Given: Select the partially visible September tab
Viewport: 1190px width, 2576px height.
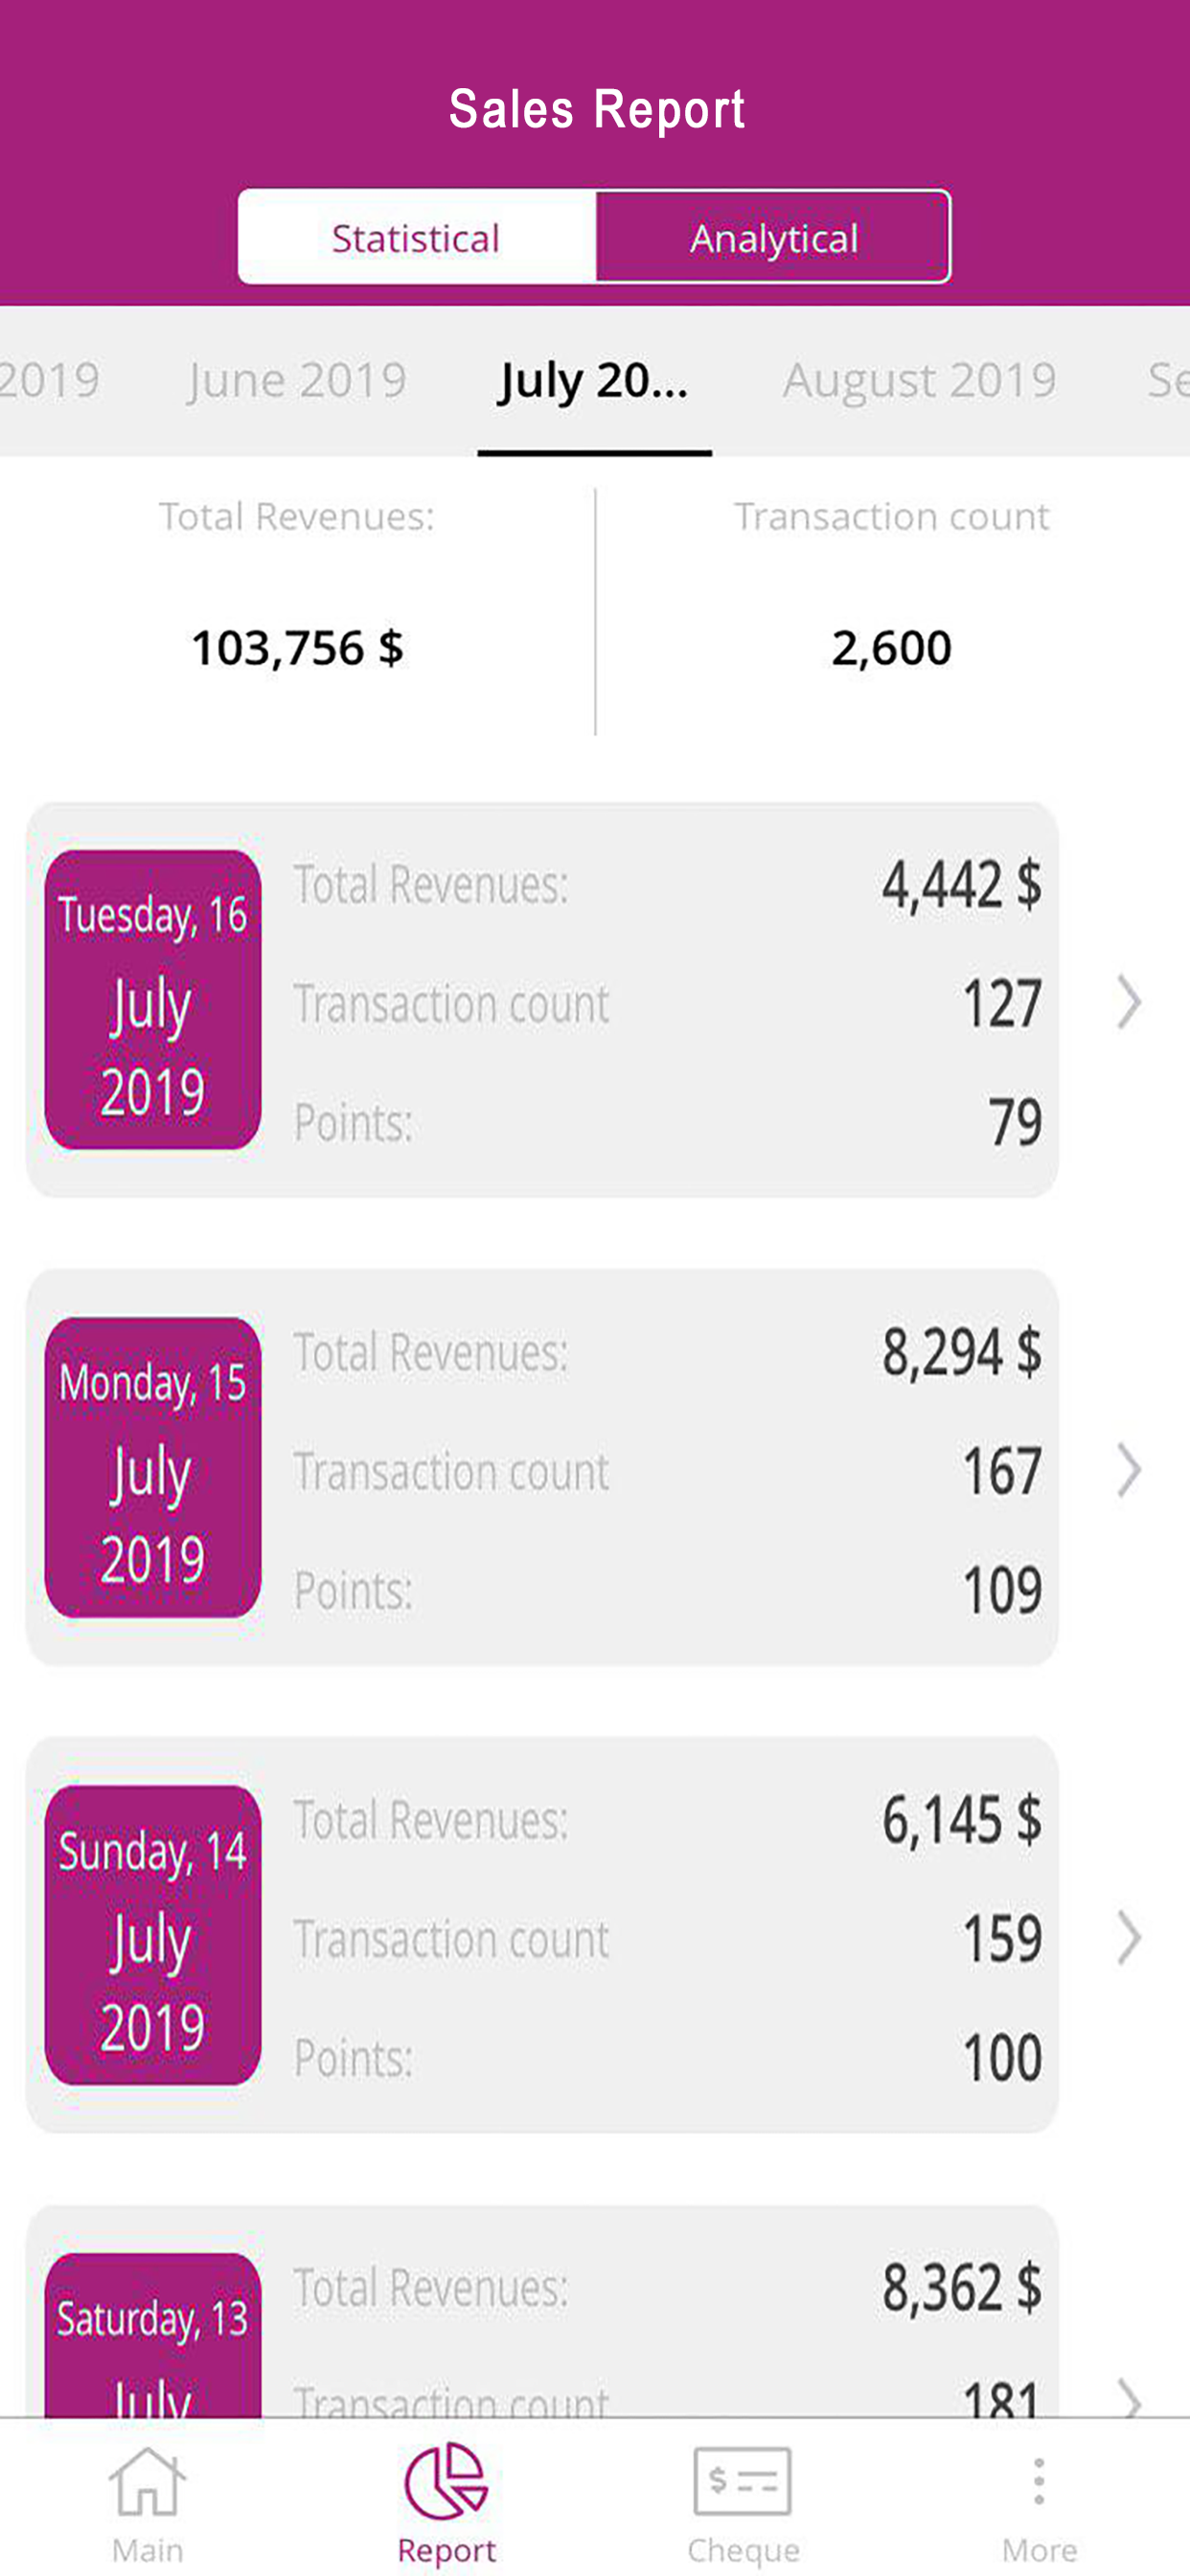Looking at the screenshot, I should click(x=1167, y=380).
